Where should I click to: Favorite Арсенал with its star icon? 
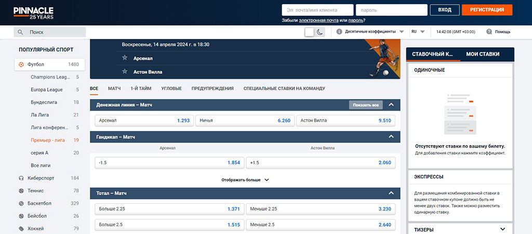pyautogui.click(x=125, y=58)
